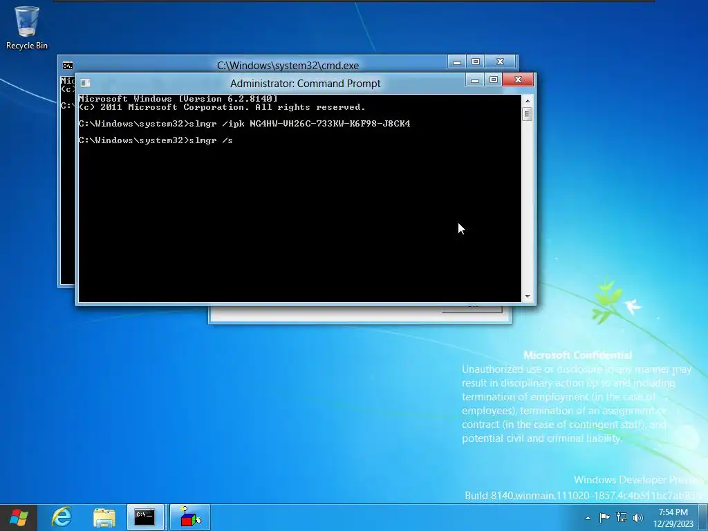Click the scroll up arrow in Command Prompt
This screenshot has width=708, height=531.
(527, 100)
